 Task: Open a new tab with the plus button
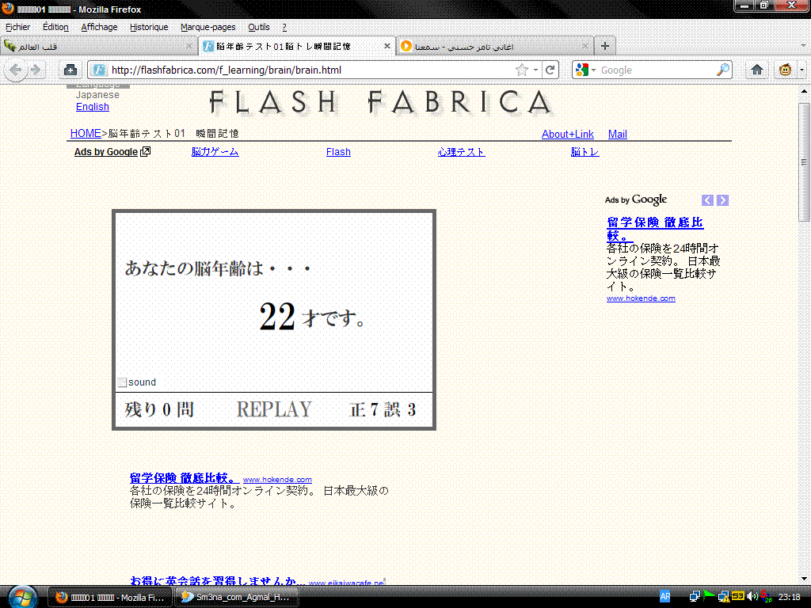[x=604, y=46]
